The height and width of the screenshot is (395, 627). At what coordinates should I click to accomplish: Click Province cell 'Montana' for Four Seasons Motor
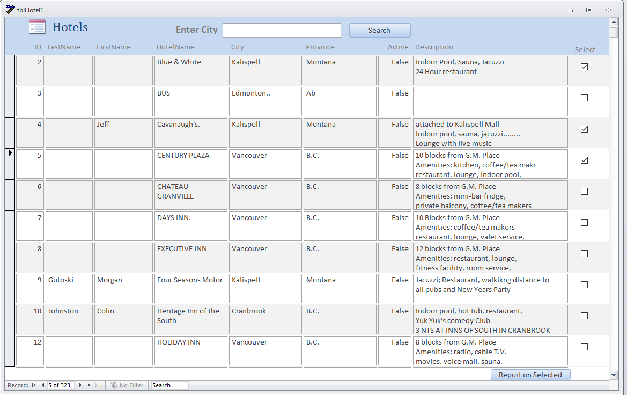tap(340, 289)
